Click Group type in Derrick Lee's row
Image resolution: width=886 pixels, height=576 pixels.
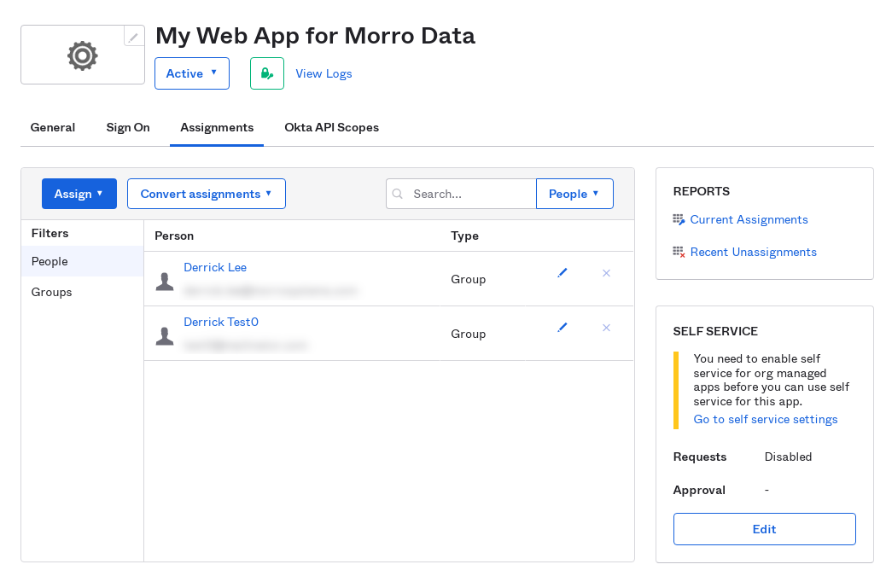(x=469, y=280)
